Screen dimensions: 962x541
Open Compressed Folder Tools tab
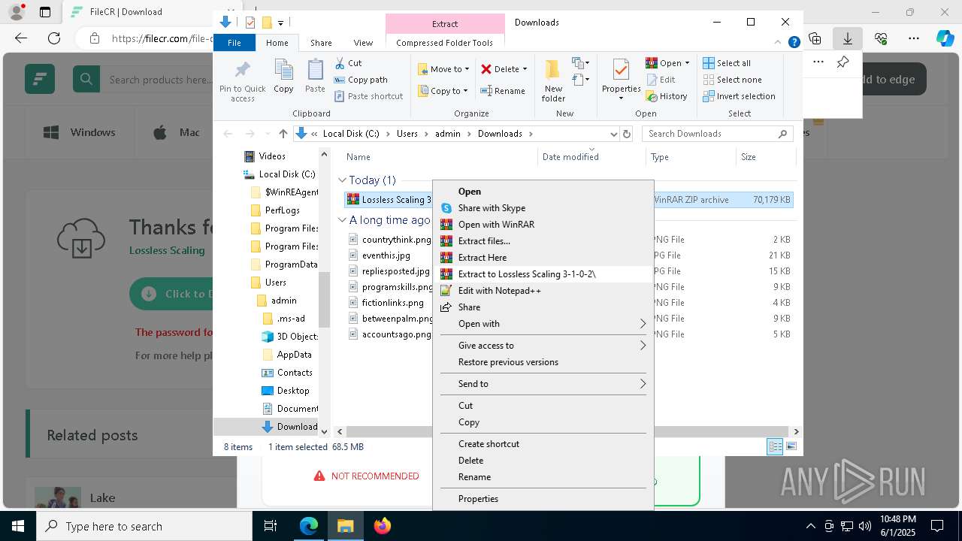[445, 43]
